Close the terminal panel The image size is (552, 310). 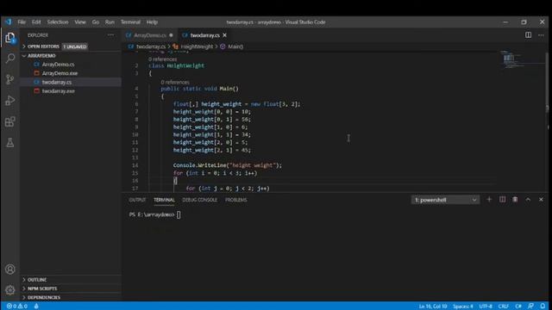[x=541, y=199]
